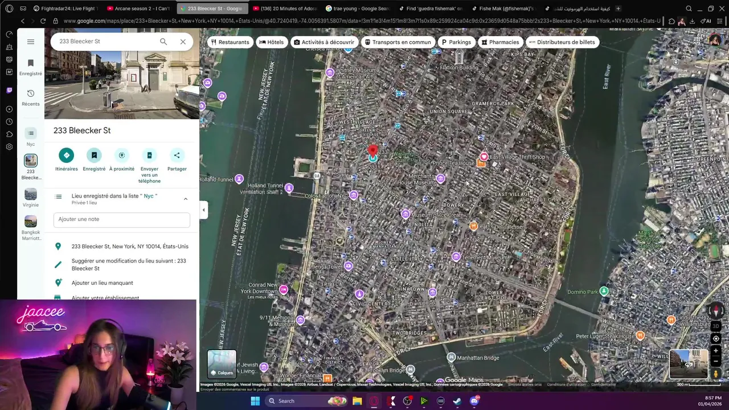Click the 9/11 Memorial & Museum marker

(301, 320)
